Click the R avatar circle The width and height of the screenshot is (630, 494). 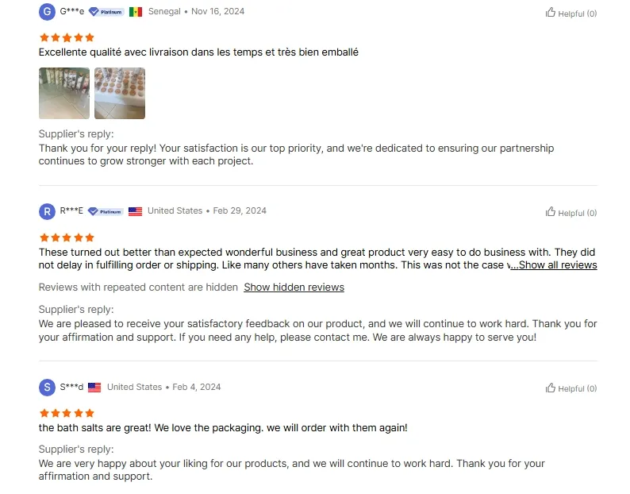(47, 211)
